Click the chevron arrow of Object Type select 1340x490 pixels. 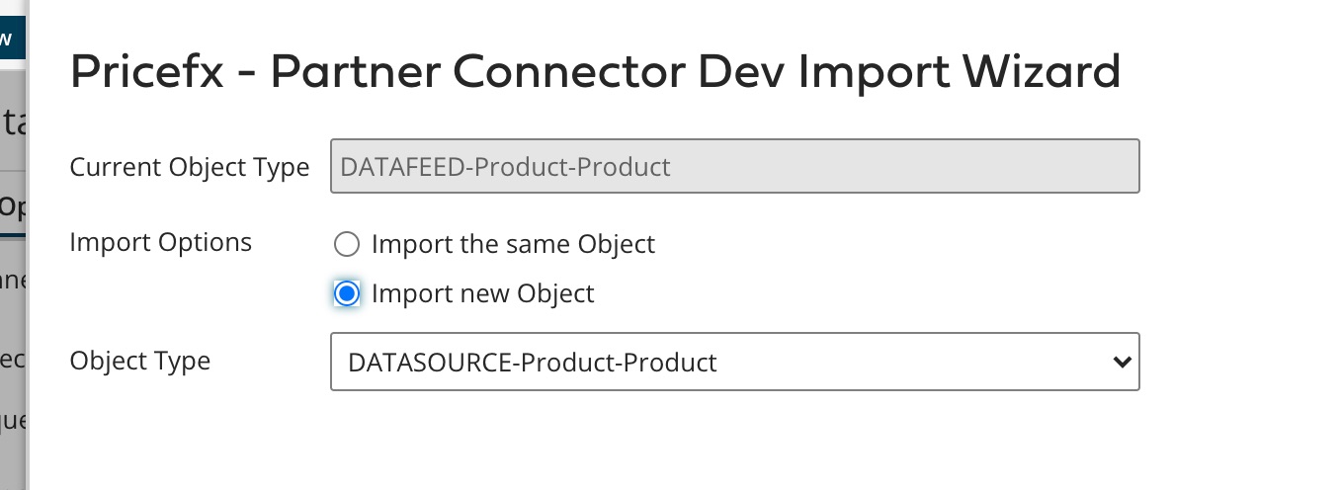coord(1121,362)
